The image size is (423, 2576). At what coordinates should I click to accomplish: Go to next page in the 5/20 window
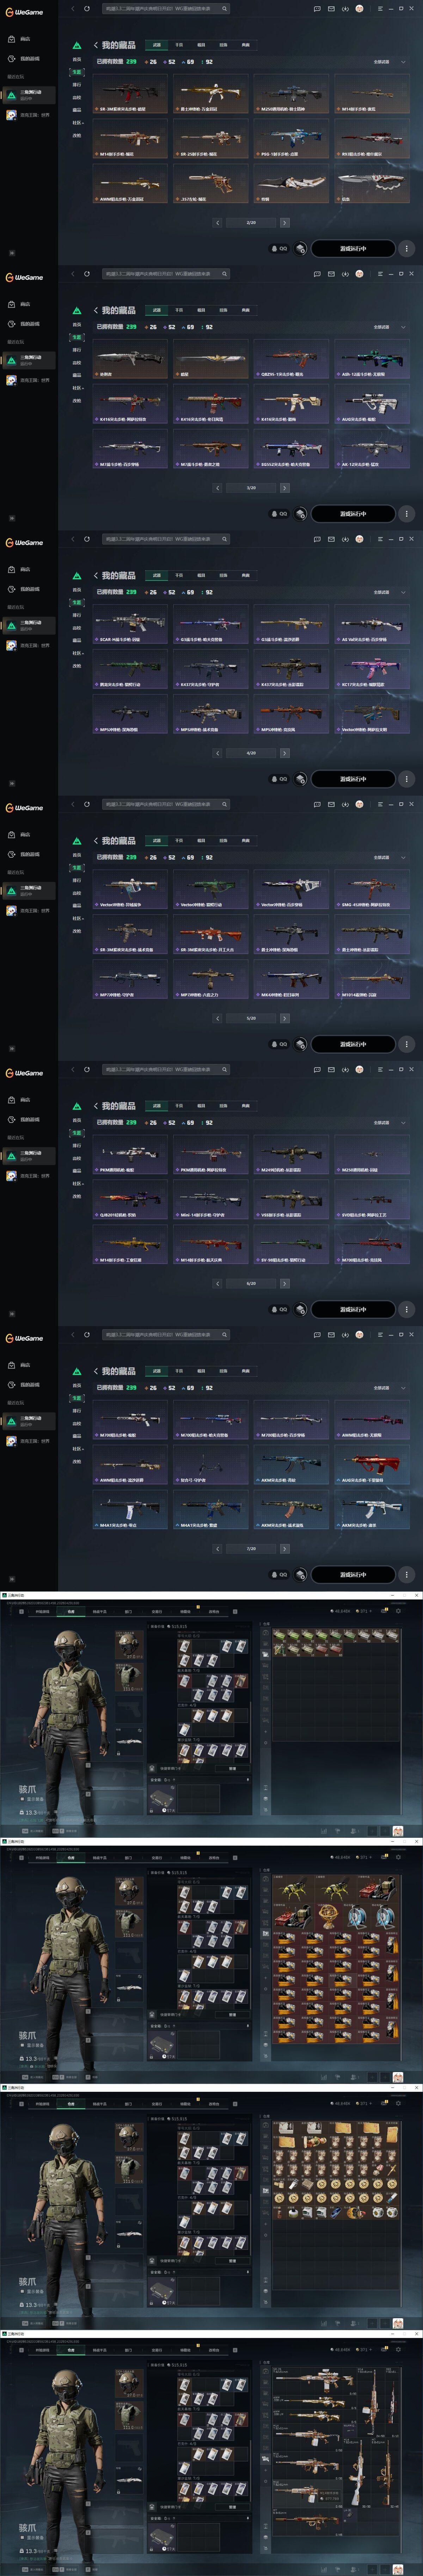(284, 1018)
